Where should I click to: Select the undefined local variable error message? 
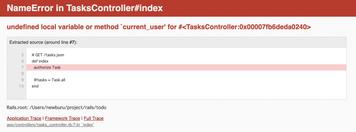pos(159,27)
